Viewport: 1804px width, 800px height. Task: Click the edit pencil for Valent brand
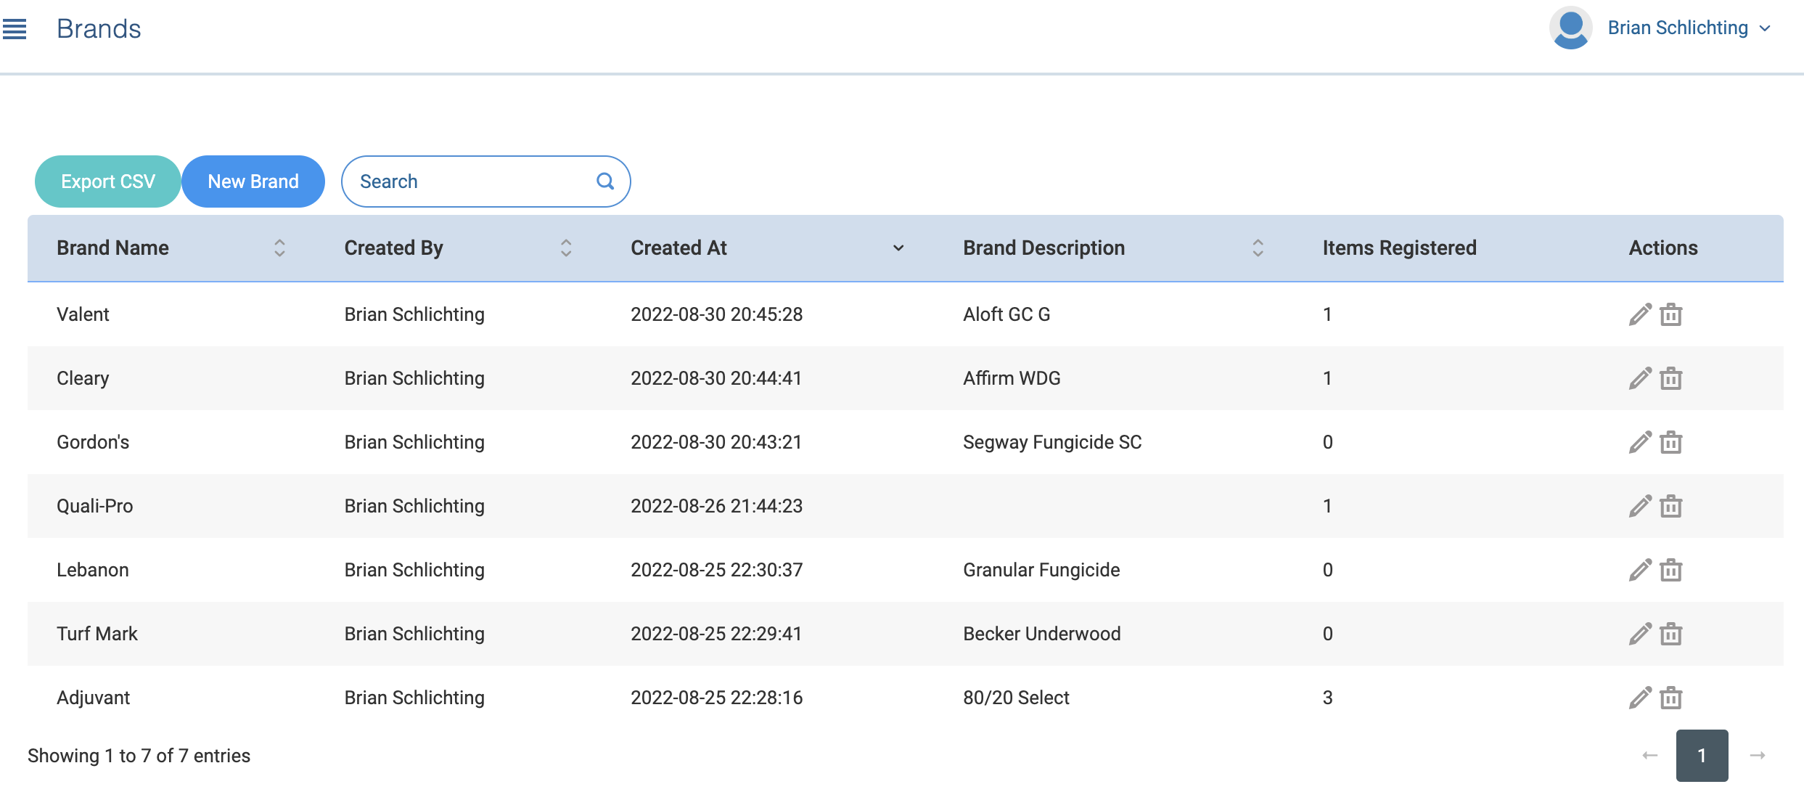[x=1639, y=314]
